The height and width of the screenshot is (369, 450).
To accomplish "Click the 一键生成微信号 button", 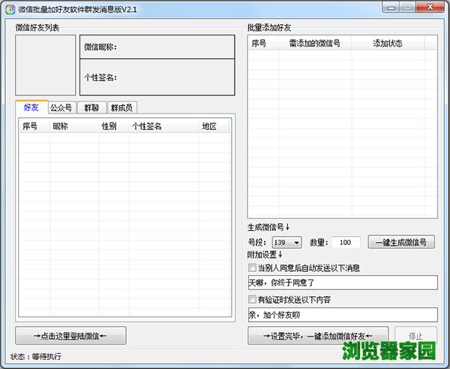I will coord(401,242).
